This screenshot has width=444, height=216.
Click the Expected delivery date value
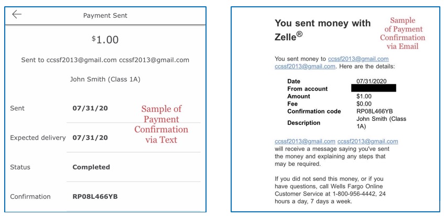[90, 138]
